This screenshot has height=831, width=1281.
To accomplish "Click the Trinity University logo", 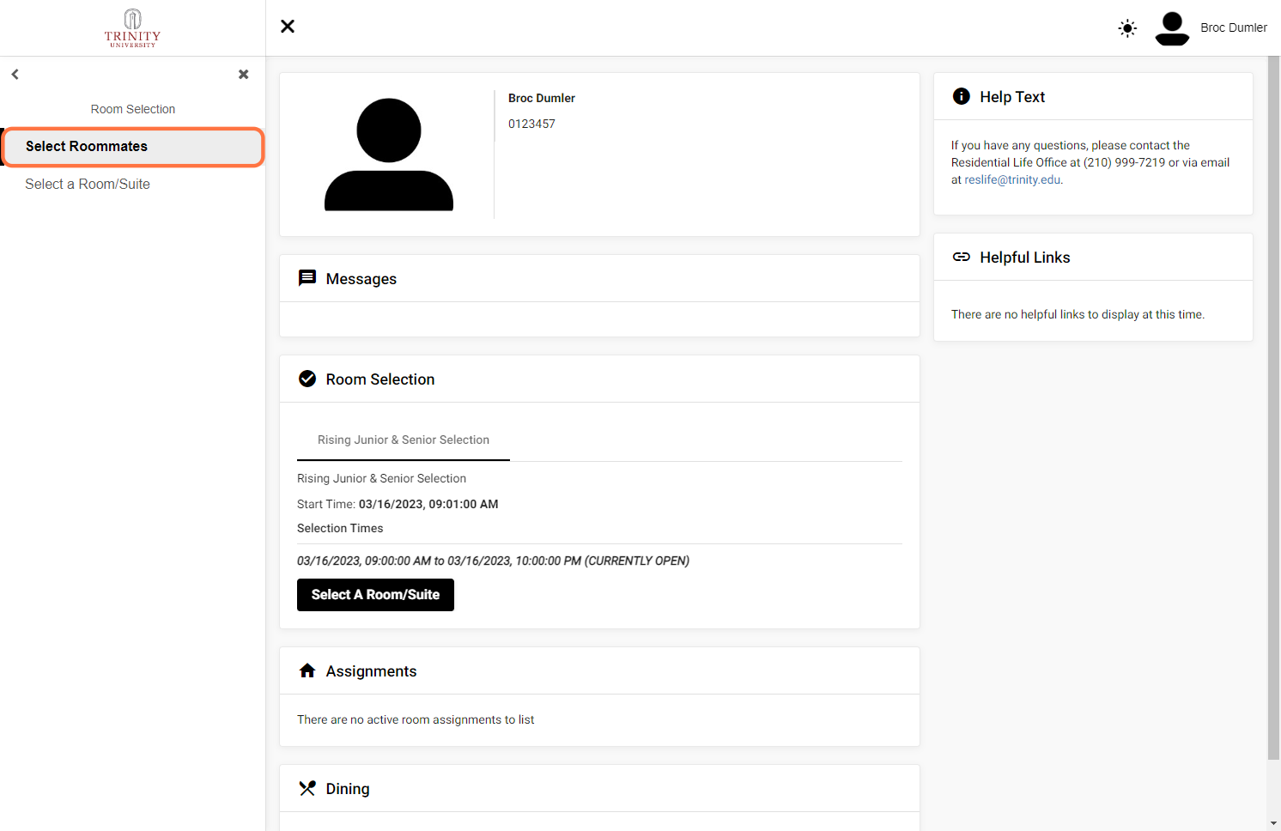I will click(132, 28).
